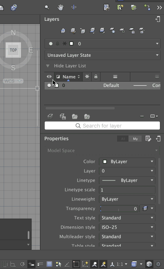Click the publish globe icon in toolbar
Screen dimensions: 164x269
pyautogui.click(x=14, y=7)
